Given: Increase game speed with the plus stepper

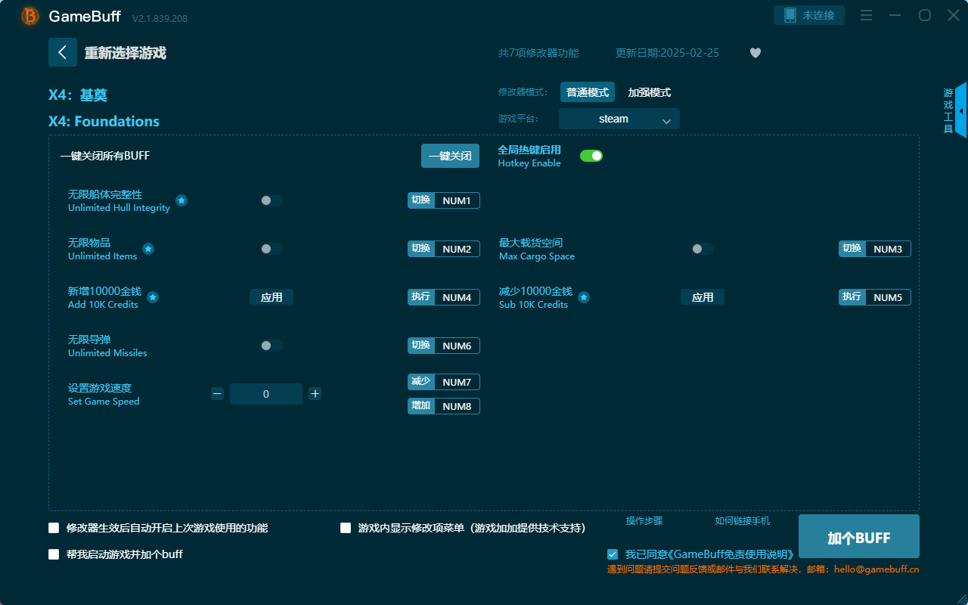Looking at the screenshot, I should (x=315, y=393).
